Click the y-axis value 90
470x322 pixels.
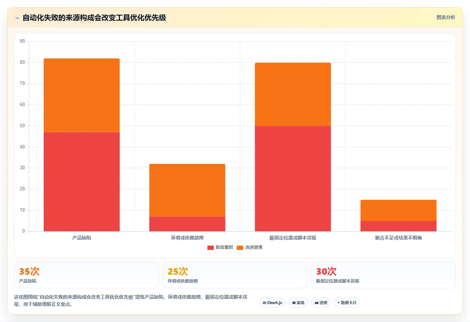22,41
